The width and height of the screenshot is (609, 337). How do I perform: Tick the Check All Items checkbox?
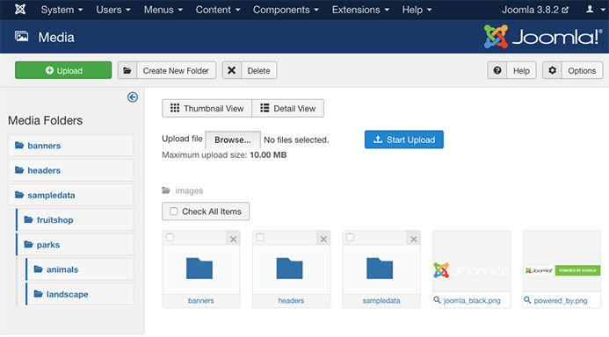174,212
